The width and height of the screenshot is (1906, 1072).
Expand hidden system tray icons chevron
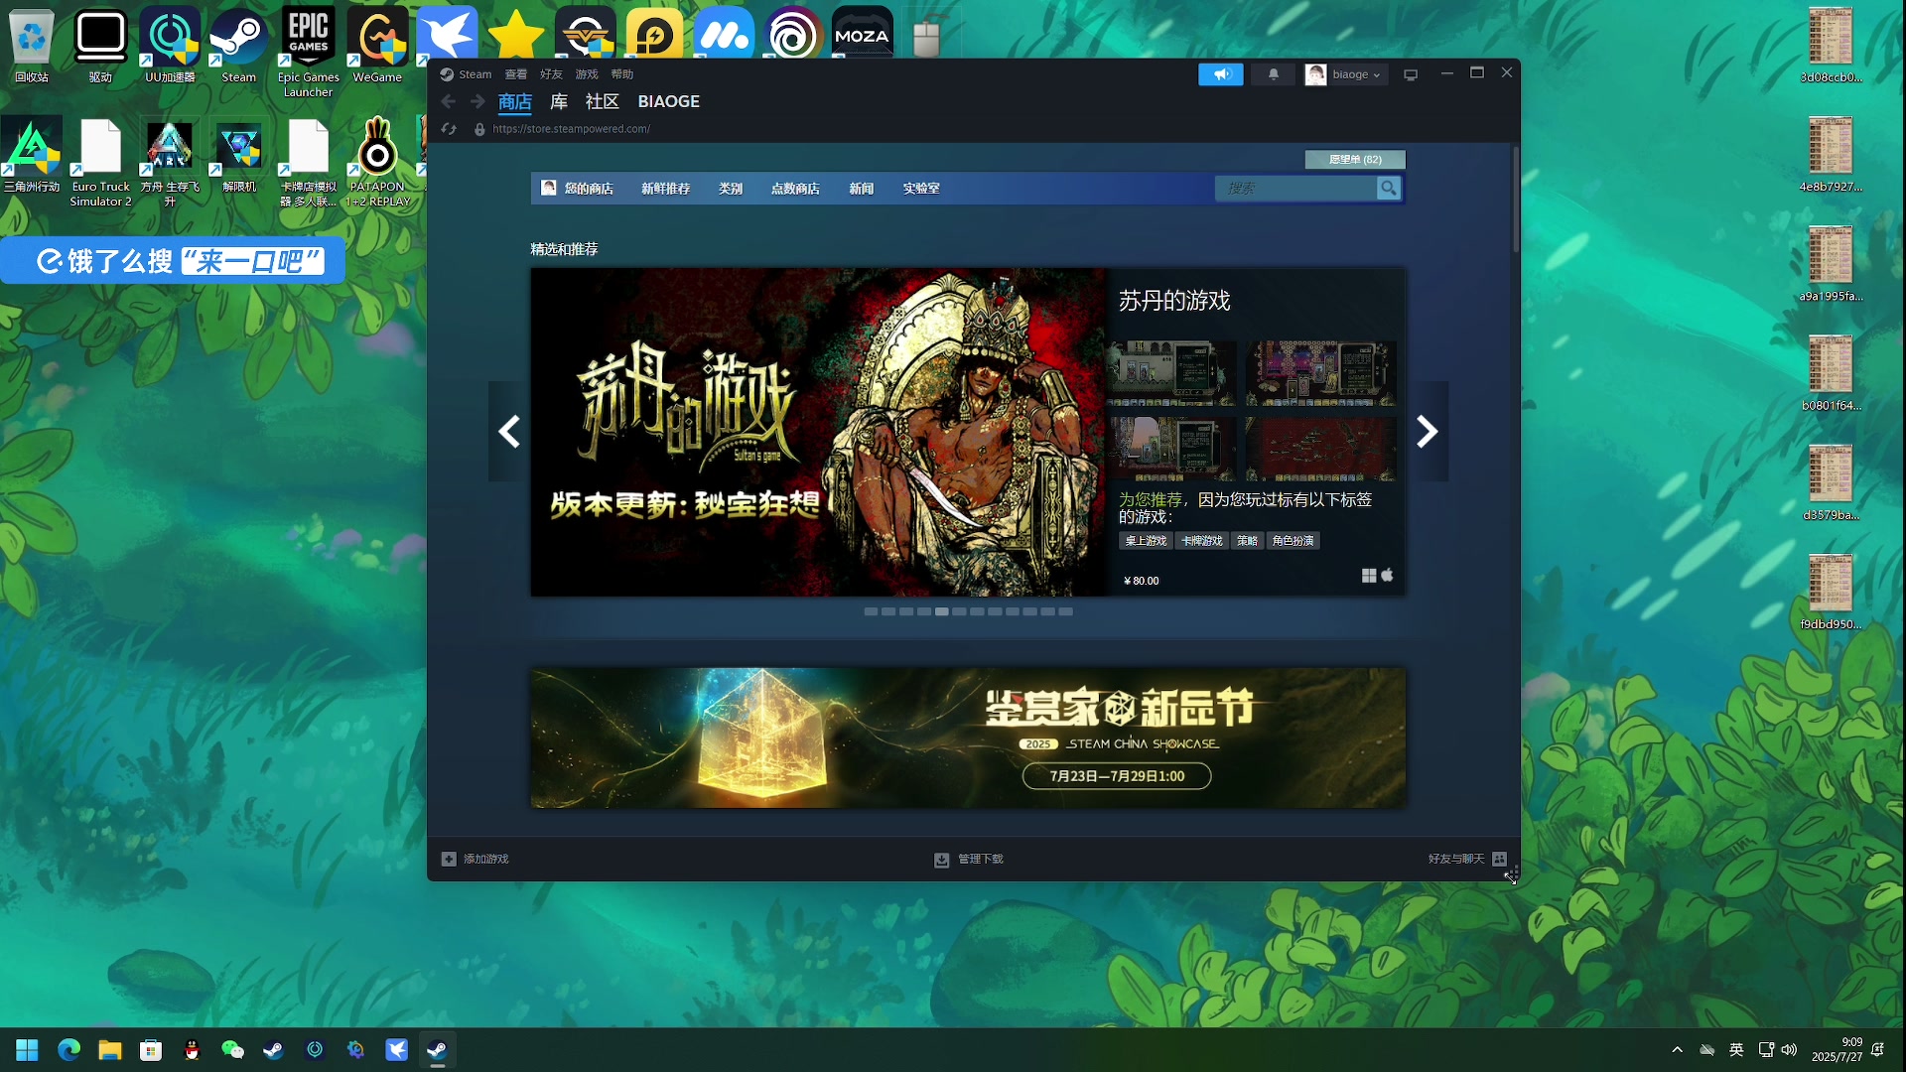[x=1677, y=1050]
